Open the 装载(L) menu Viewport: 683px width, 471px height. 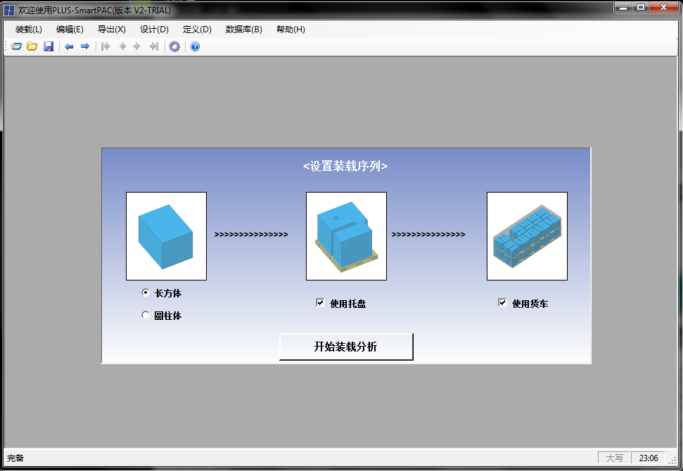(29, 29)
